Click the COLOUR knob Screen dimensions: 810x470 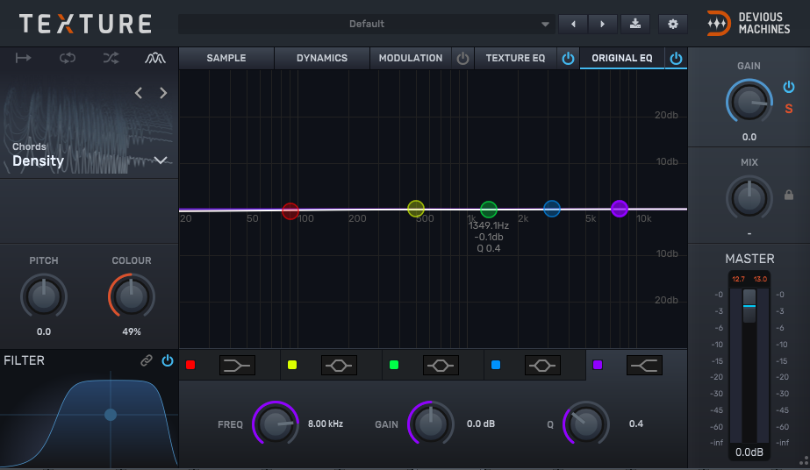132,296
